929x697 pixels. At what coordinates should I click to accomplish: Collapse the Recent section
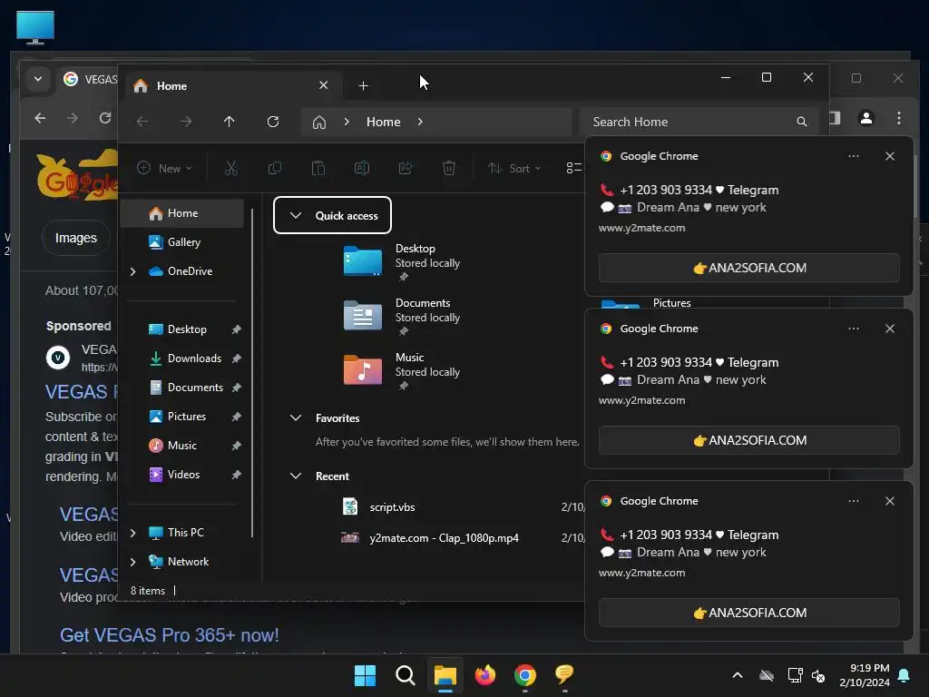(296, 476)
